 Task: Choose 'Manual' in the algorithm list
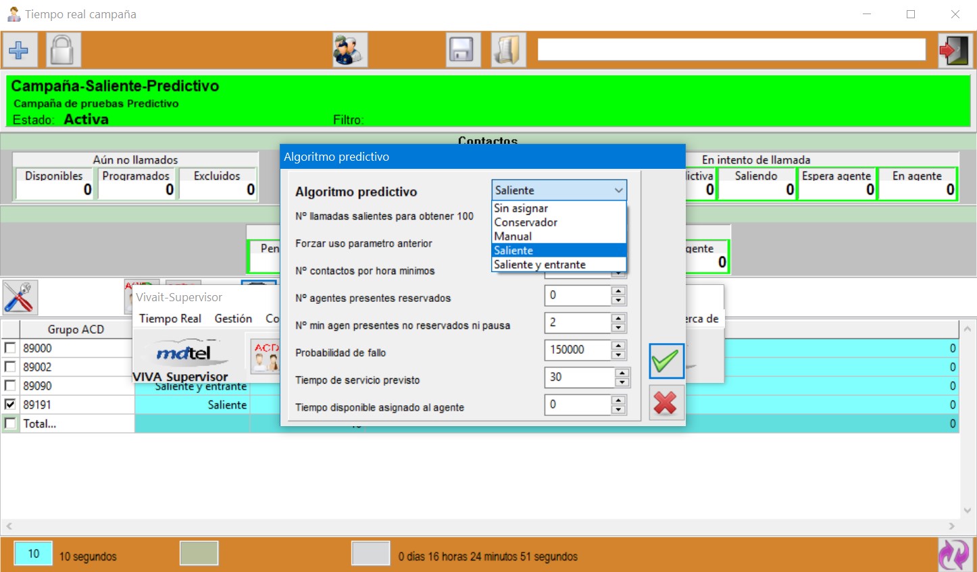tap(559, 236)
